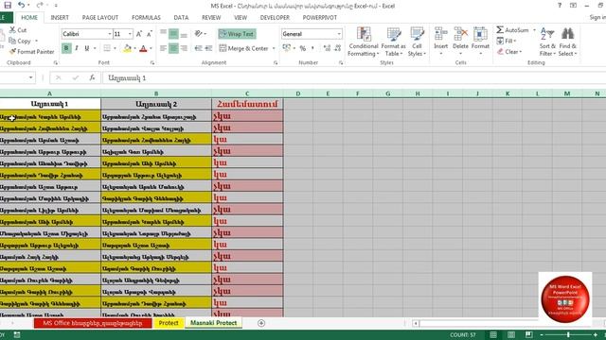Image resolution: width=606 pixels, height=340 pixels.
Task: Toggle Underline formatting
Action: (x=86, y=48)
